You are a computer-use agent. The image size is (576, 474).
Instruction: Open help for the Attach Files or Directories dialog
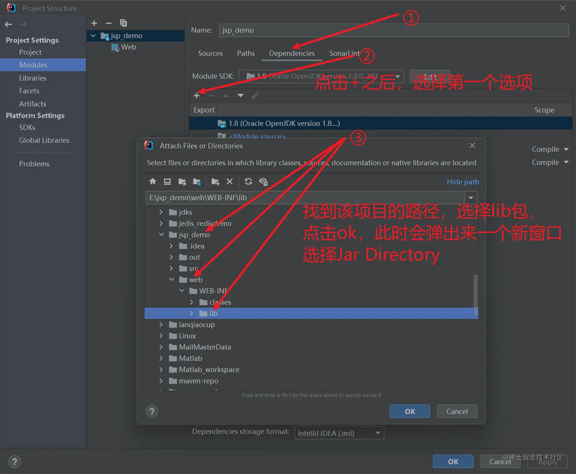pyautogui.click(x=152, y=411)
